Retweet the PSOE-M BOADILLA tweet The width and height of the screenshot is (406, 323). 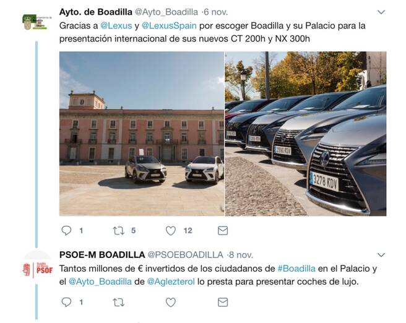119,302
